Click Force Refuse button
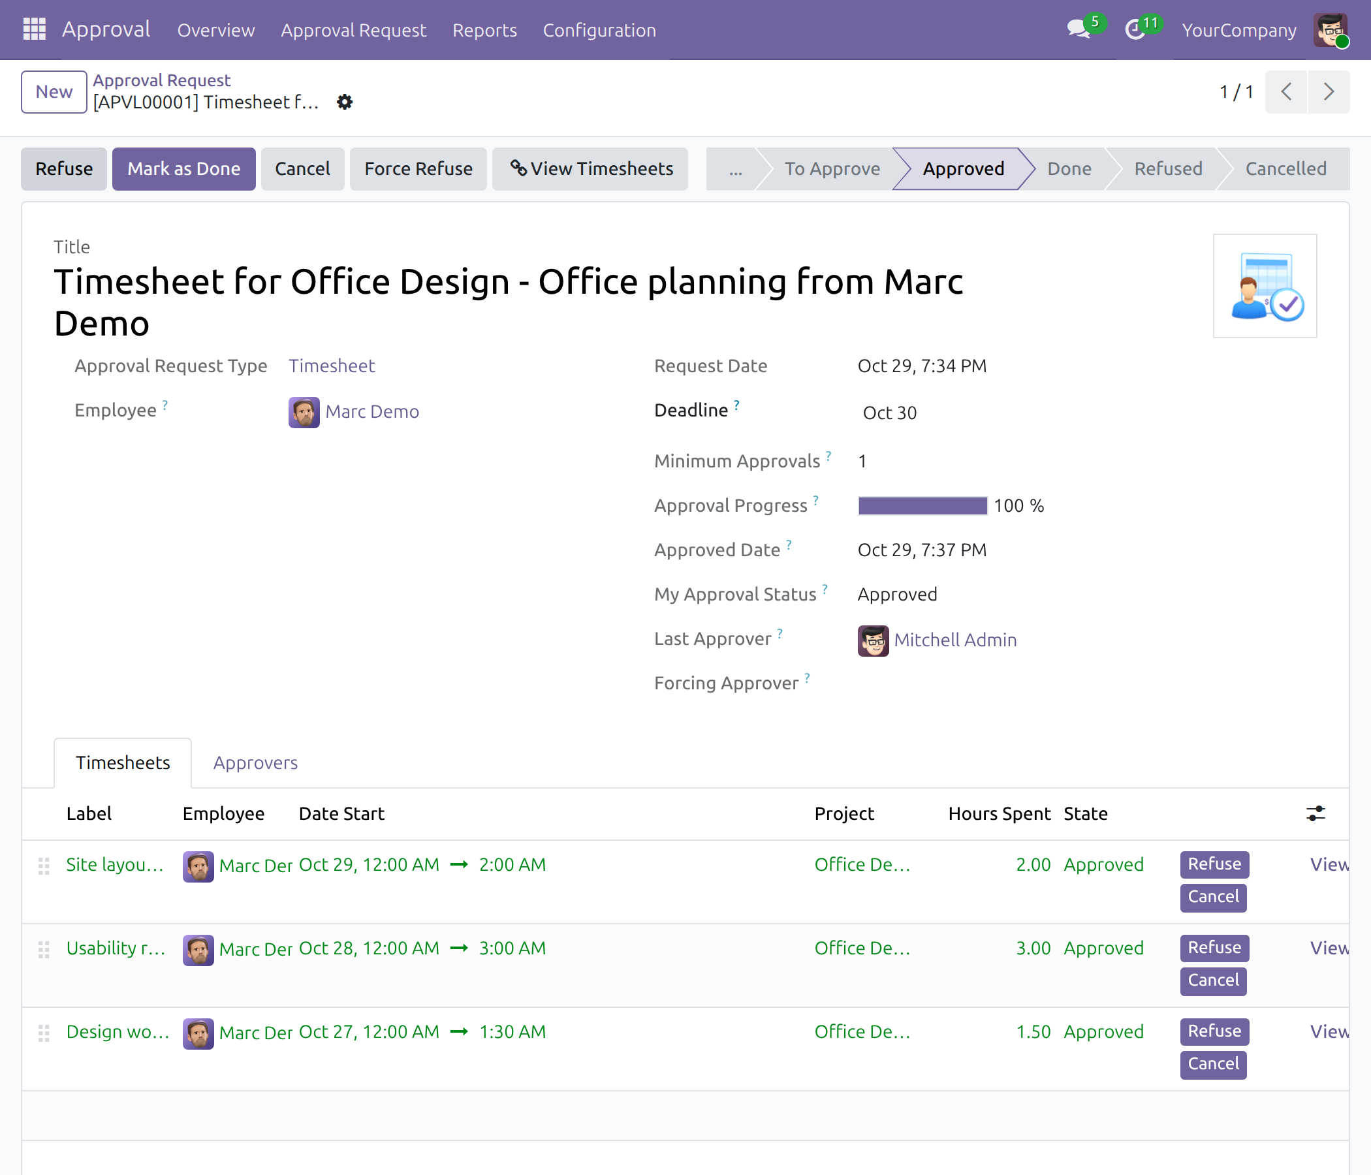The height and width of the screenshot is (1175, 1371). point(418,168)
